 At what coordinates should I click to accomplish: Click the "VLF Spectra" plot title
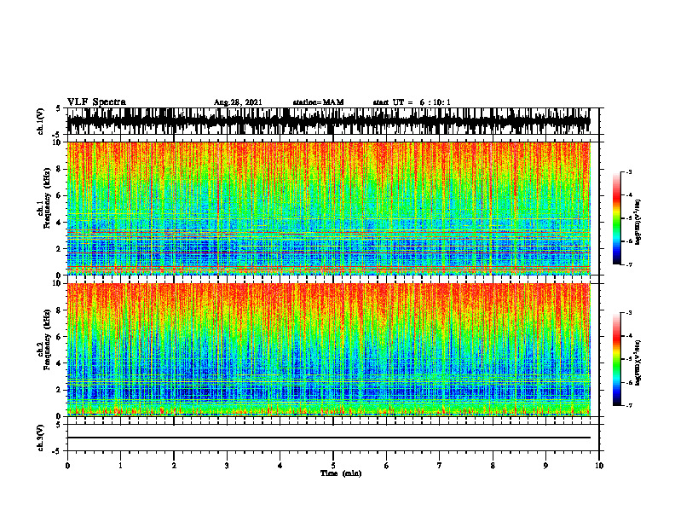[x=96, y=102]
